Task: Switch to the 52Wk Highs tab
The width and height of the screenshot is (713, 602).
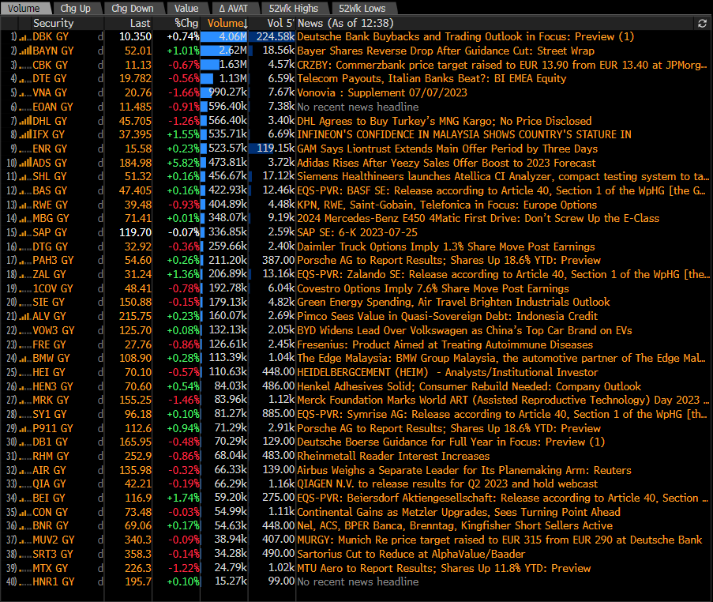Action: coord(293,8)
